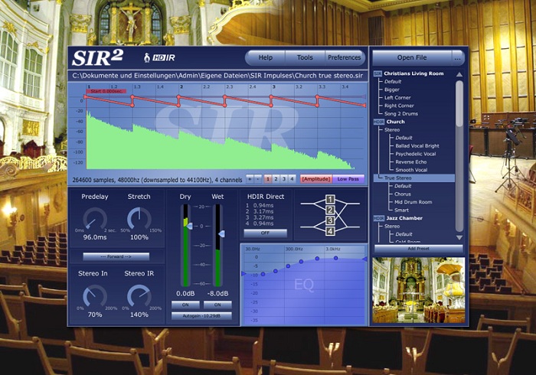Screen dimensions: 536x375
Task: Click the Stereo IR knob
Action: [x=139, y=296]
